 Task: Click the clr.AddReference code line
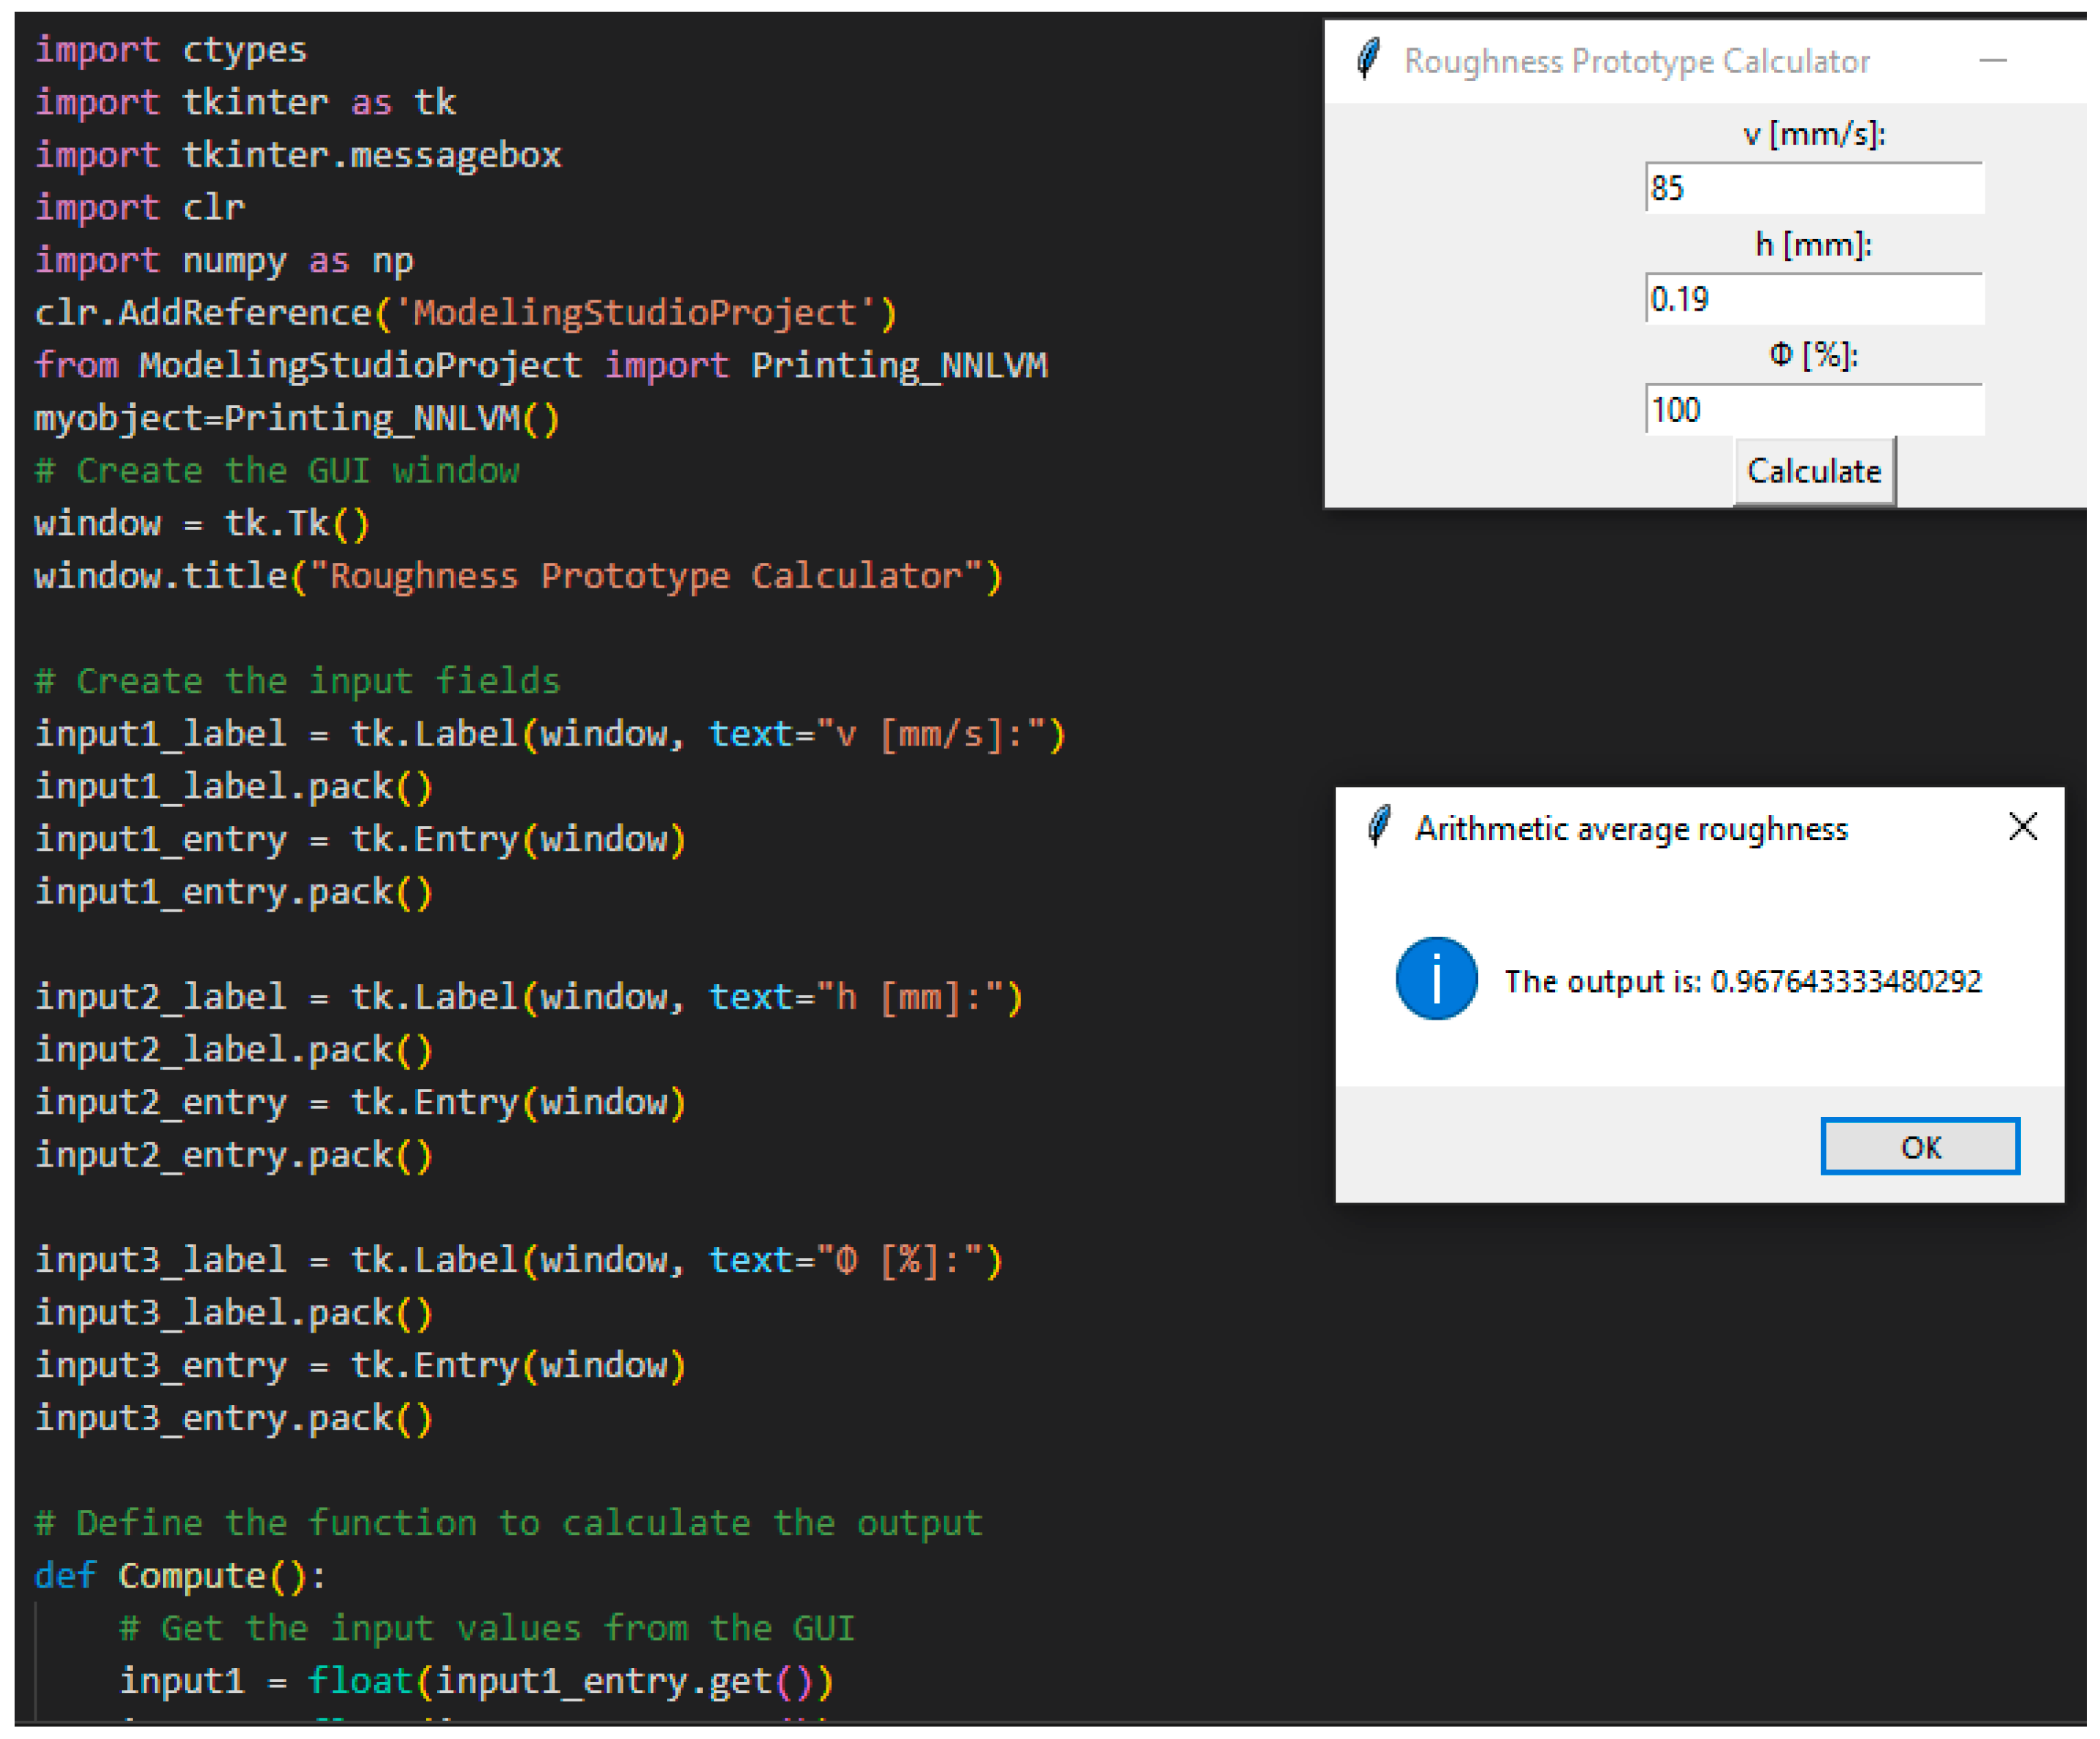465,313
